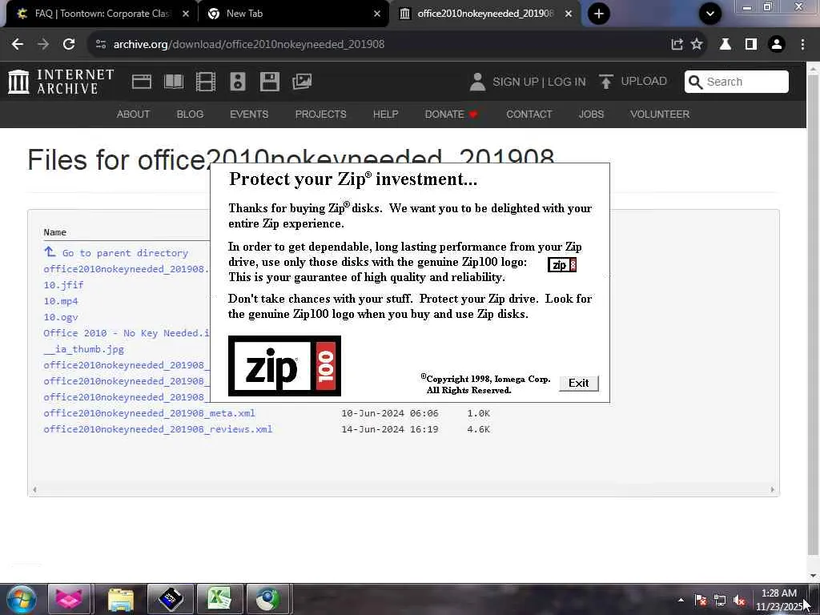Open office2010nokeyneeded_201908_meta.xml link
Viewport: 820px width, 615px height.
149,413
